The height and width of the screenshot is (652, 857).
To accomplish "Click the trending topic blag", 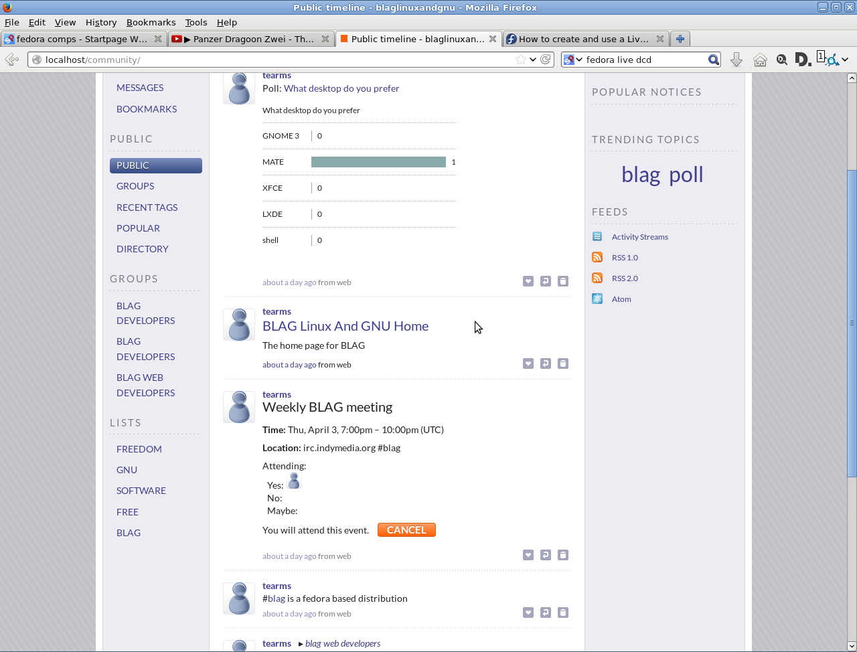I will pyautogui.click(x=641, y=175).
